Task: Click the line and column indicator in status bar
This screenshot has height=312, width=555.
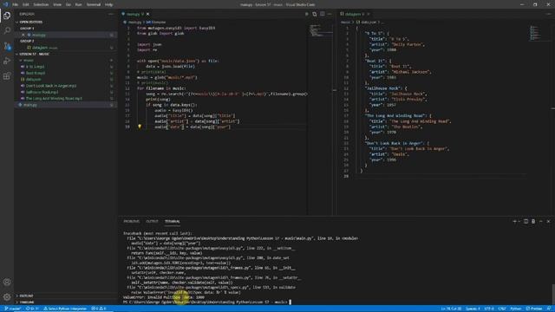Action: [x=451, y=309]
